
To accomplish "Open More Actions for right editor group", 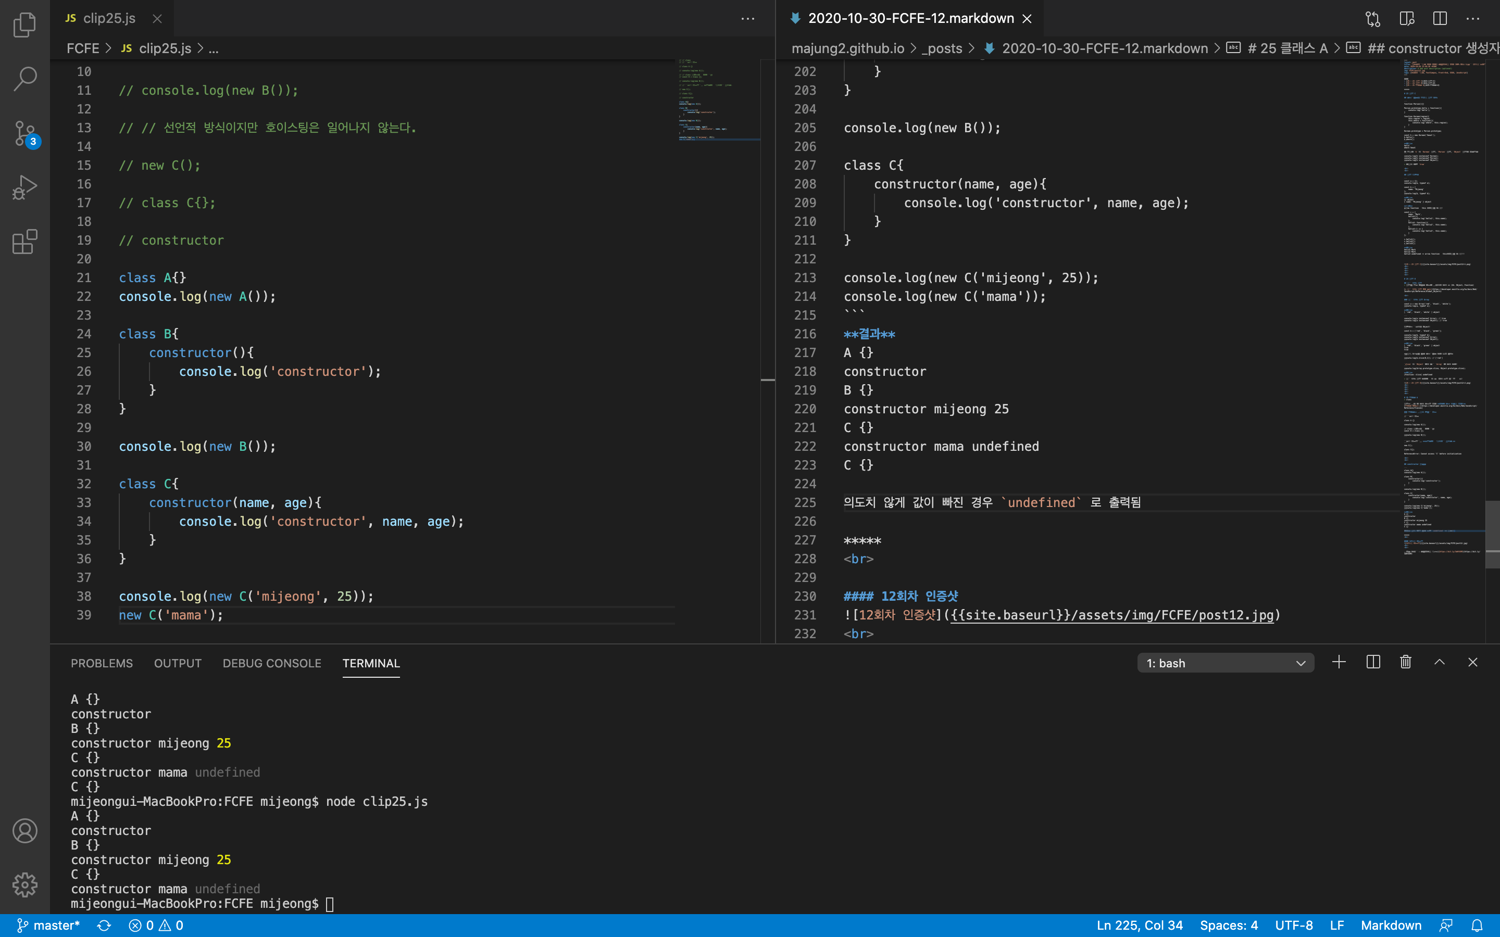I will pyautogui.click(x=1473, y=19).
